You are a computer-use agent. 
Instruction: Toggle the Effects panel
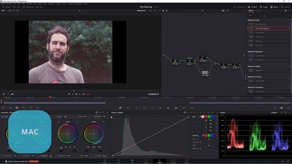point(274,7)
